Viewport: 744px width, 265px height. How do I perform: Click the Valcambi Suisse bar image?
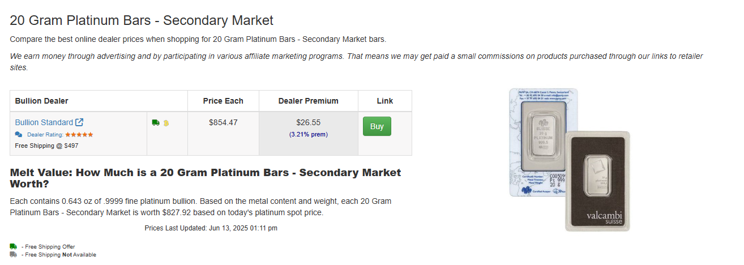(597, 181)
